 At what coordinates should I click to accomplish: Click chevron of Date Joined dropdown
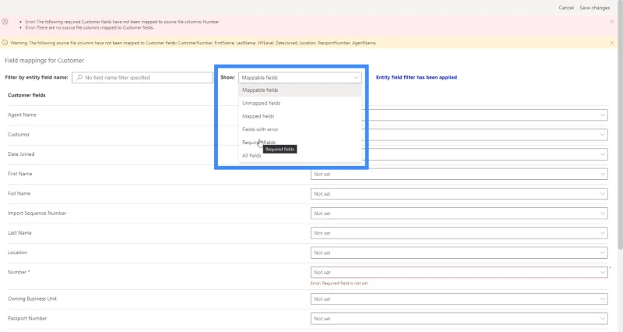[602, 154]
